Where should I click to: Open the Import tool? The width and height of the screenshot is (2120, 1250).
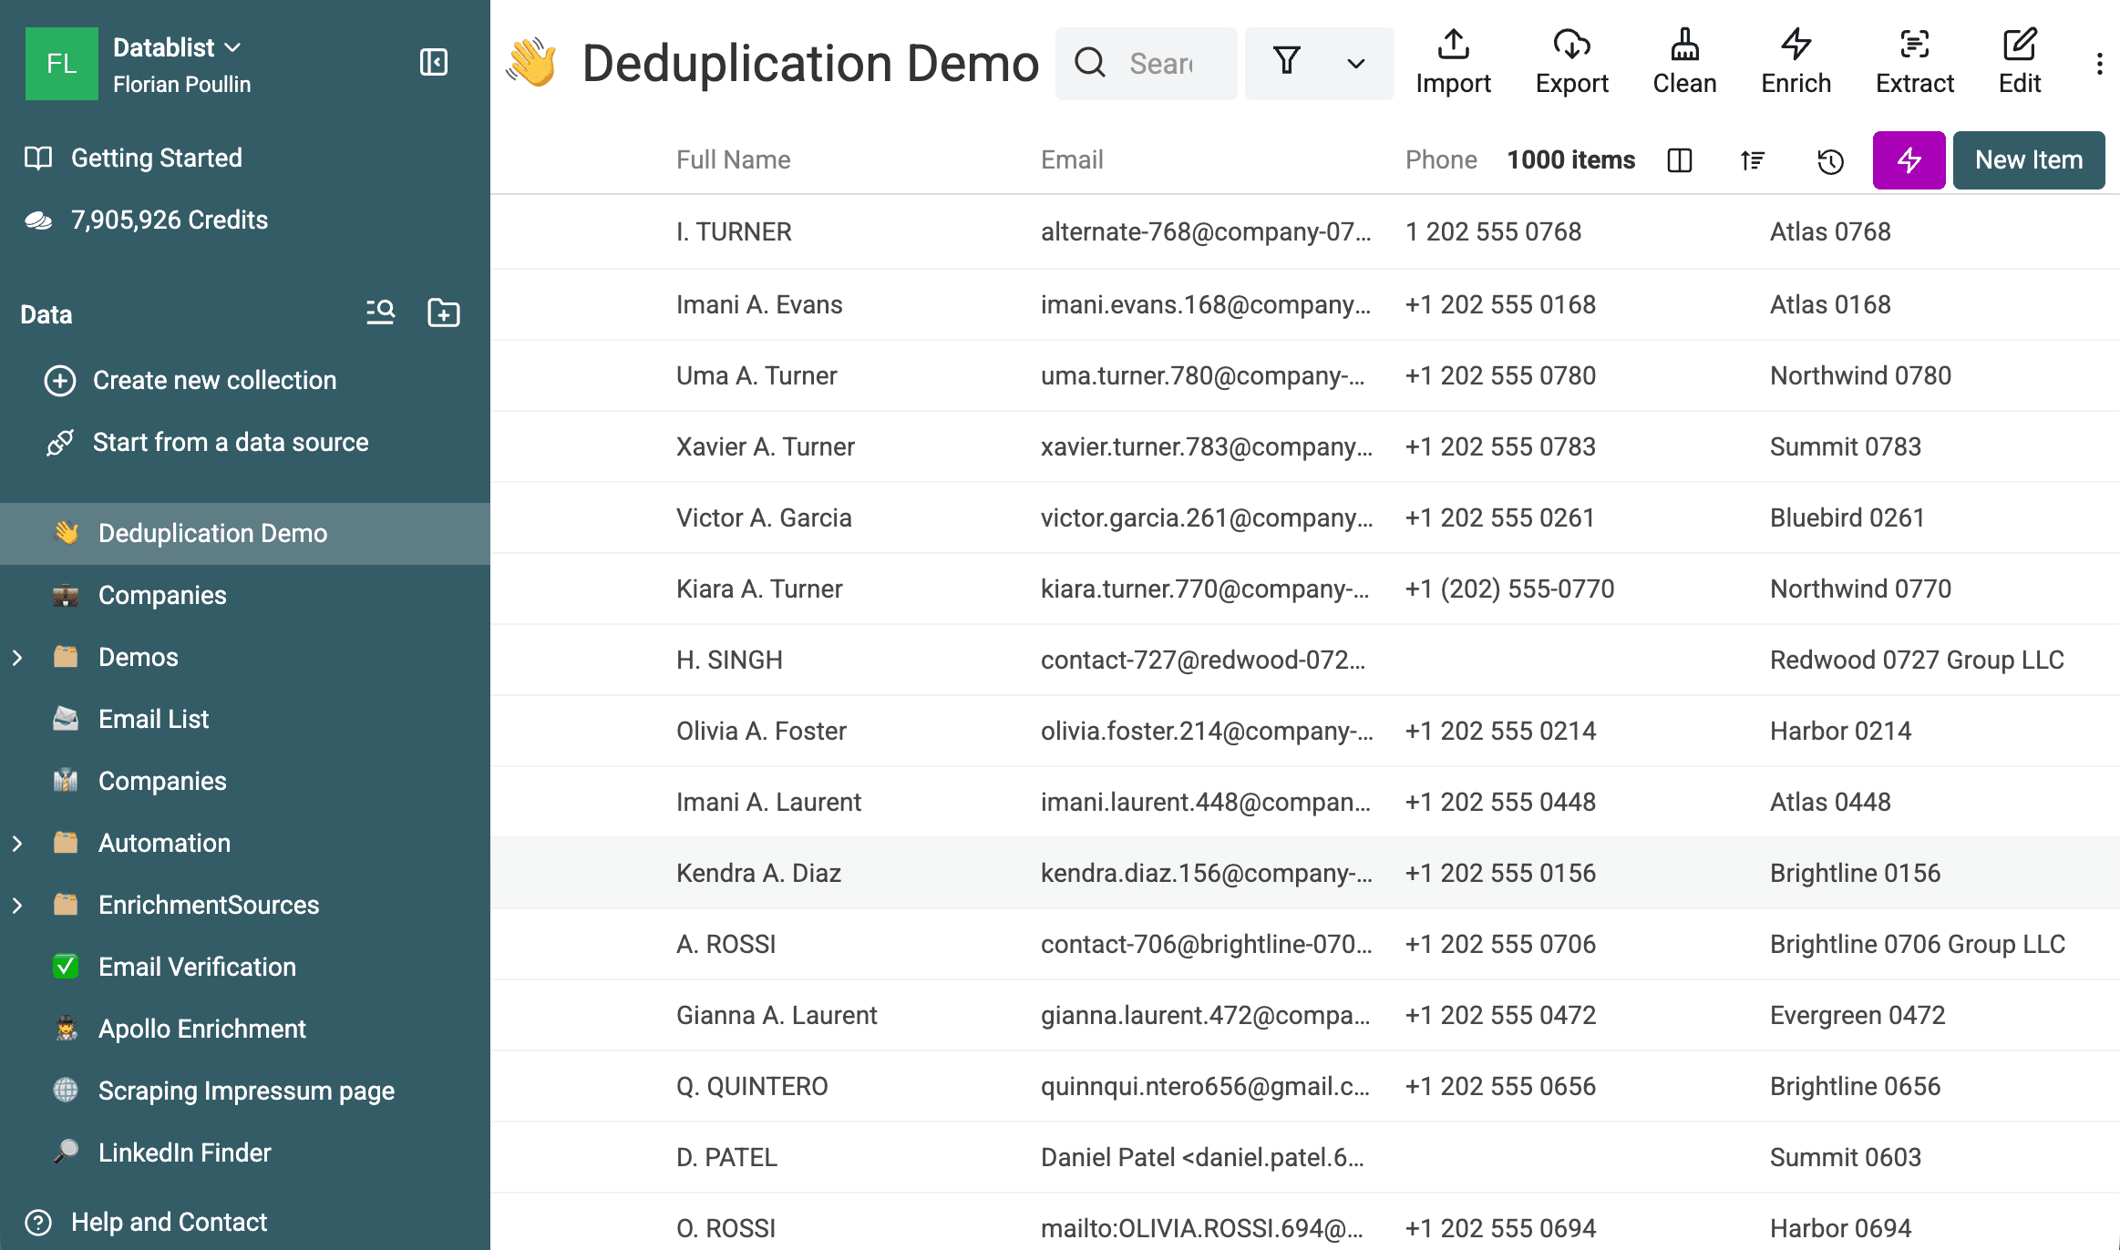(x=1453, y=63)
